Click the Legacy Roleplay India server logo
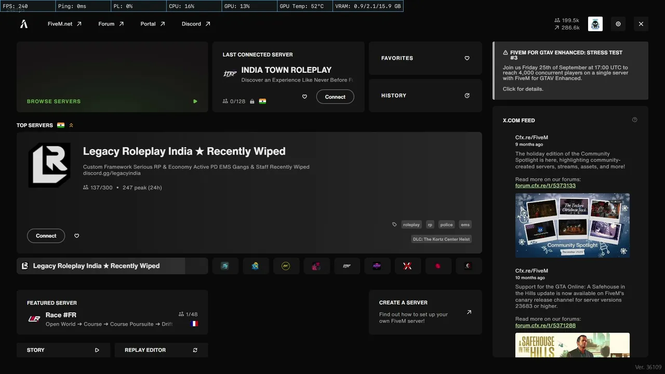The height and width of the screenshot is (374, 665). coord(49,165)
